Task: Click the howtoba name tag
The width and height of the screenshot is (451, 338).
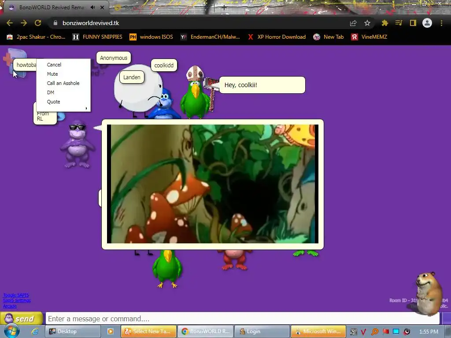Action: pos(25,65)
